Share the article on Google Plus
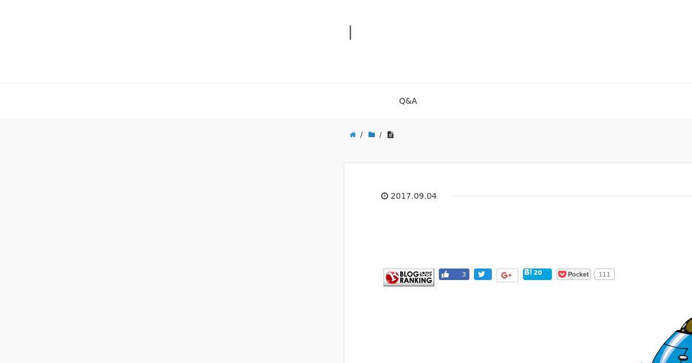This screenshot has height=363, width=692. pyautogui.click(x=507, y=275)
